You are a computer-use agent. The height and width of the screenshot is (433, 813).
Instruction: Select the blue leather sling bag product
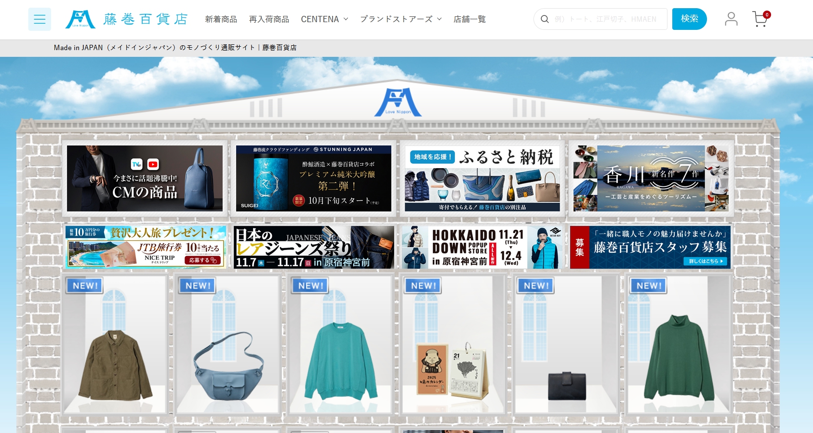click(x=229, y=367)
